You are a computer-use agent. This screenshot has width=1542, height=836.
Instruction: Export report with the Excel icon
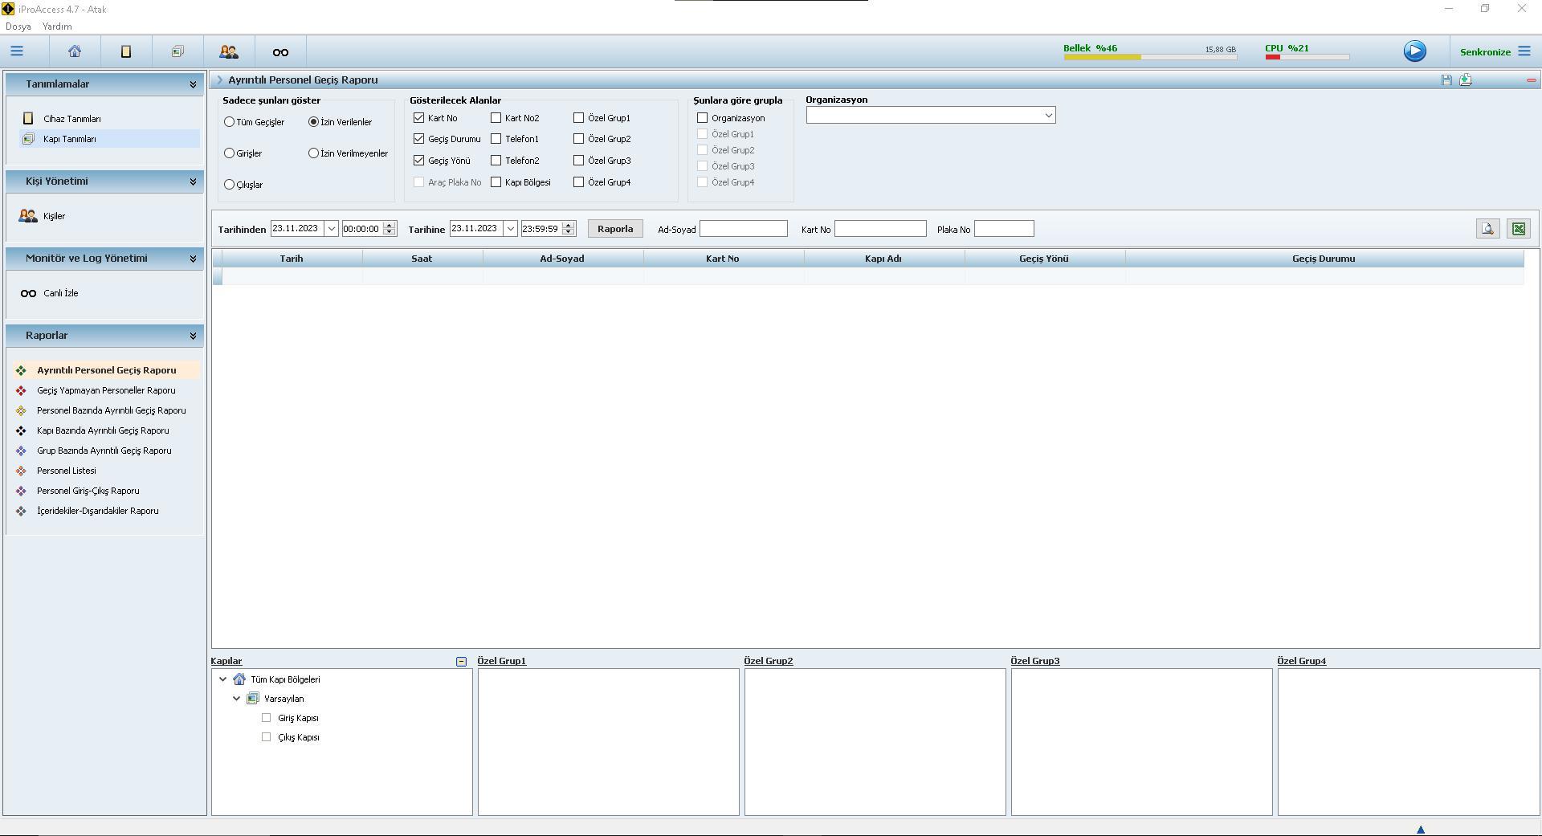coord(1518,229)
